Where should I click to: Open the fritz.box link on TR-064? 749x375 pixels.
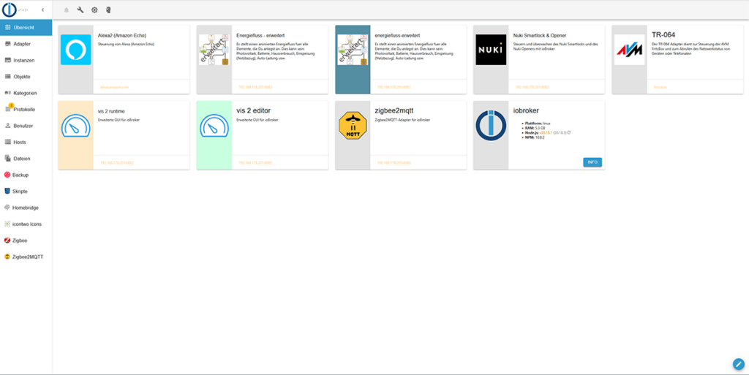[660, 87]
